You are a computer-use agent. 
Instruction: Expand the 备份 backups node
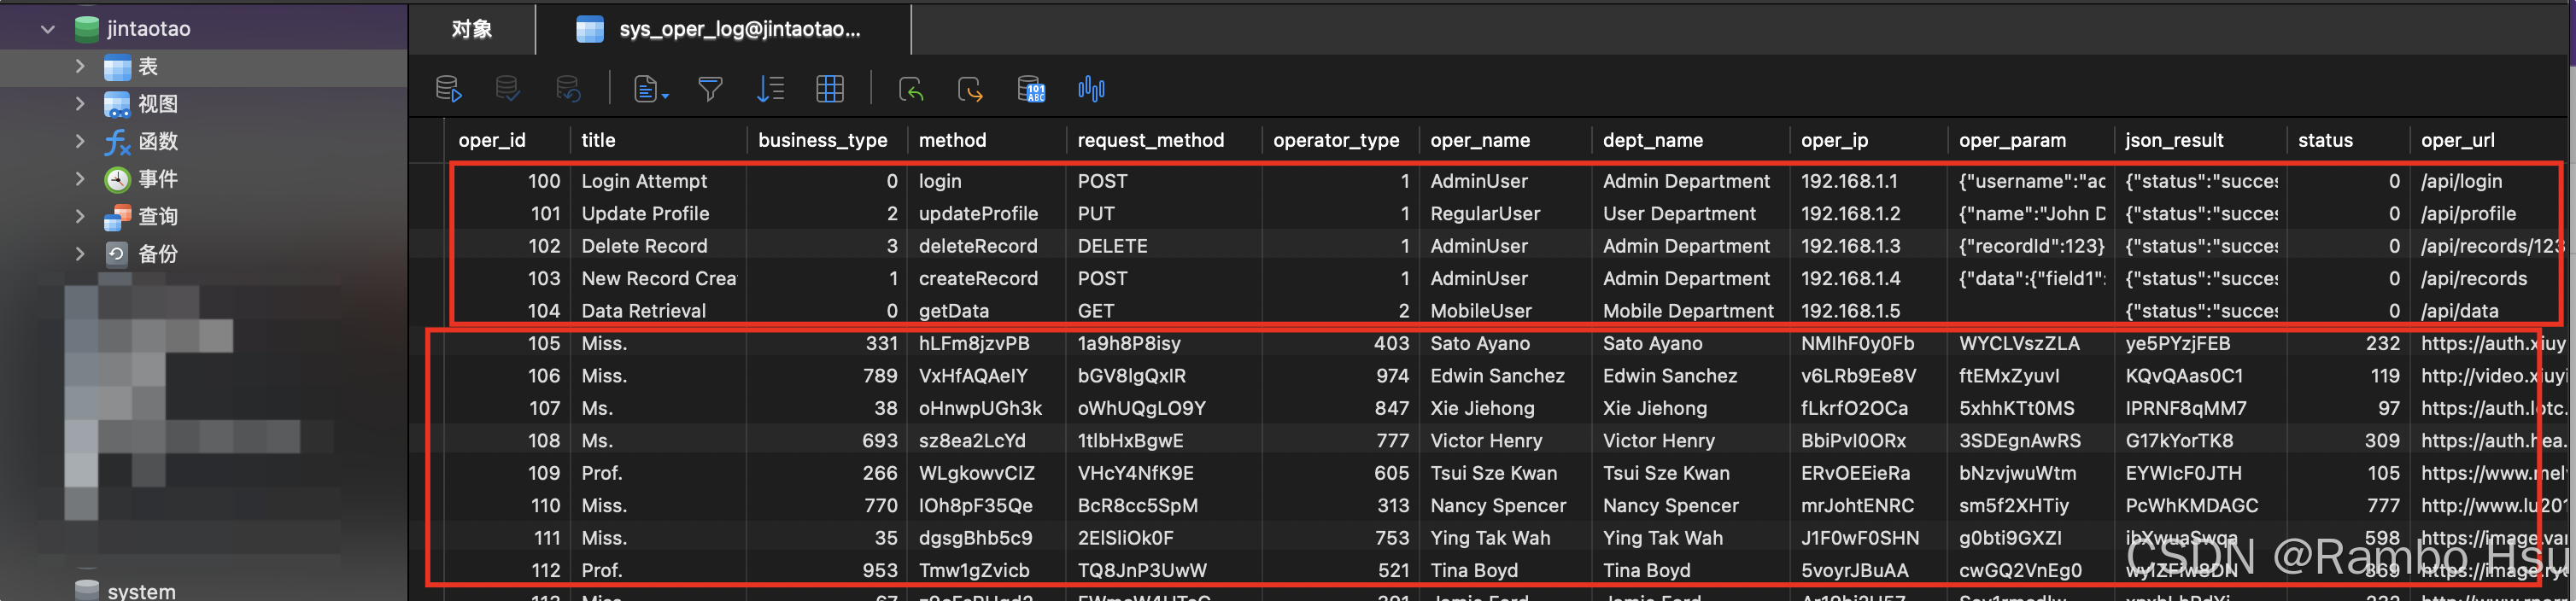point(80,253)
